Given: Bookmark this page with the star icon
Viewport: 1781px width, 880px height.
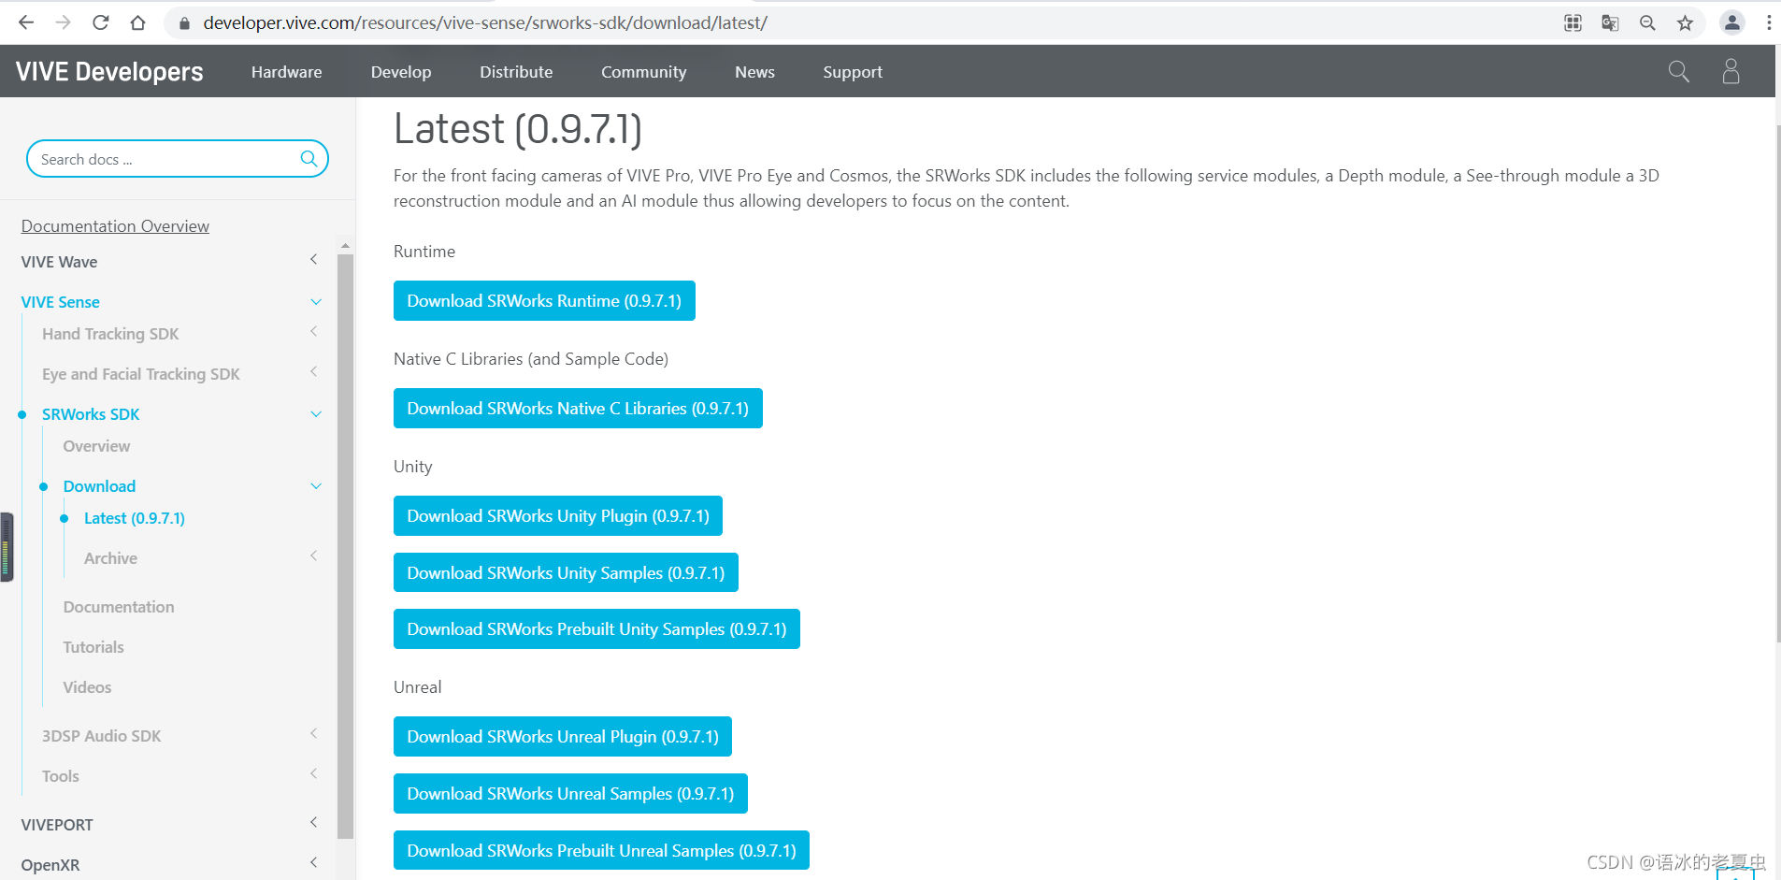Looking at the screenshot, I should point(1685,22).
